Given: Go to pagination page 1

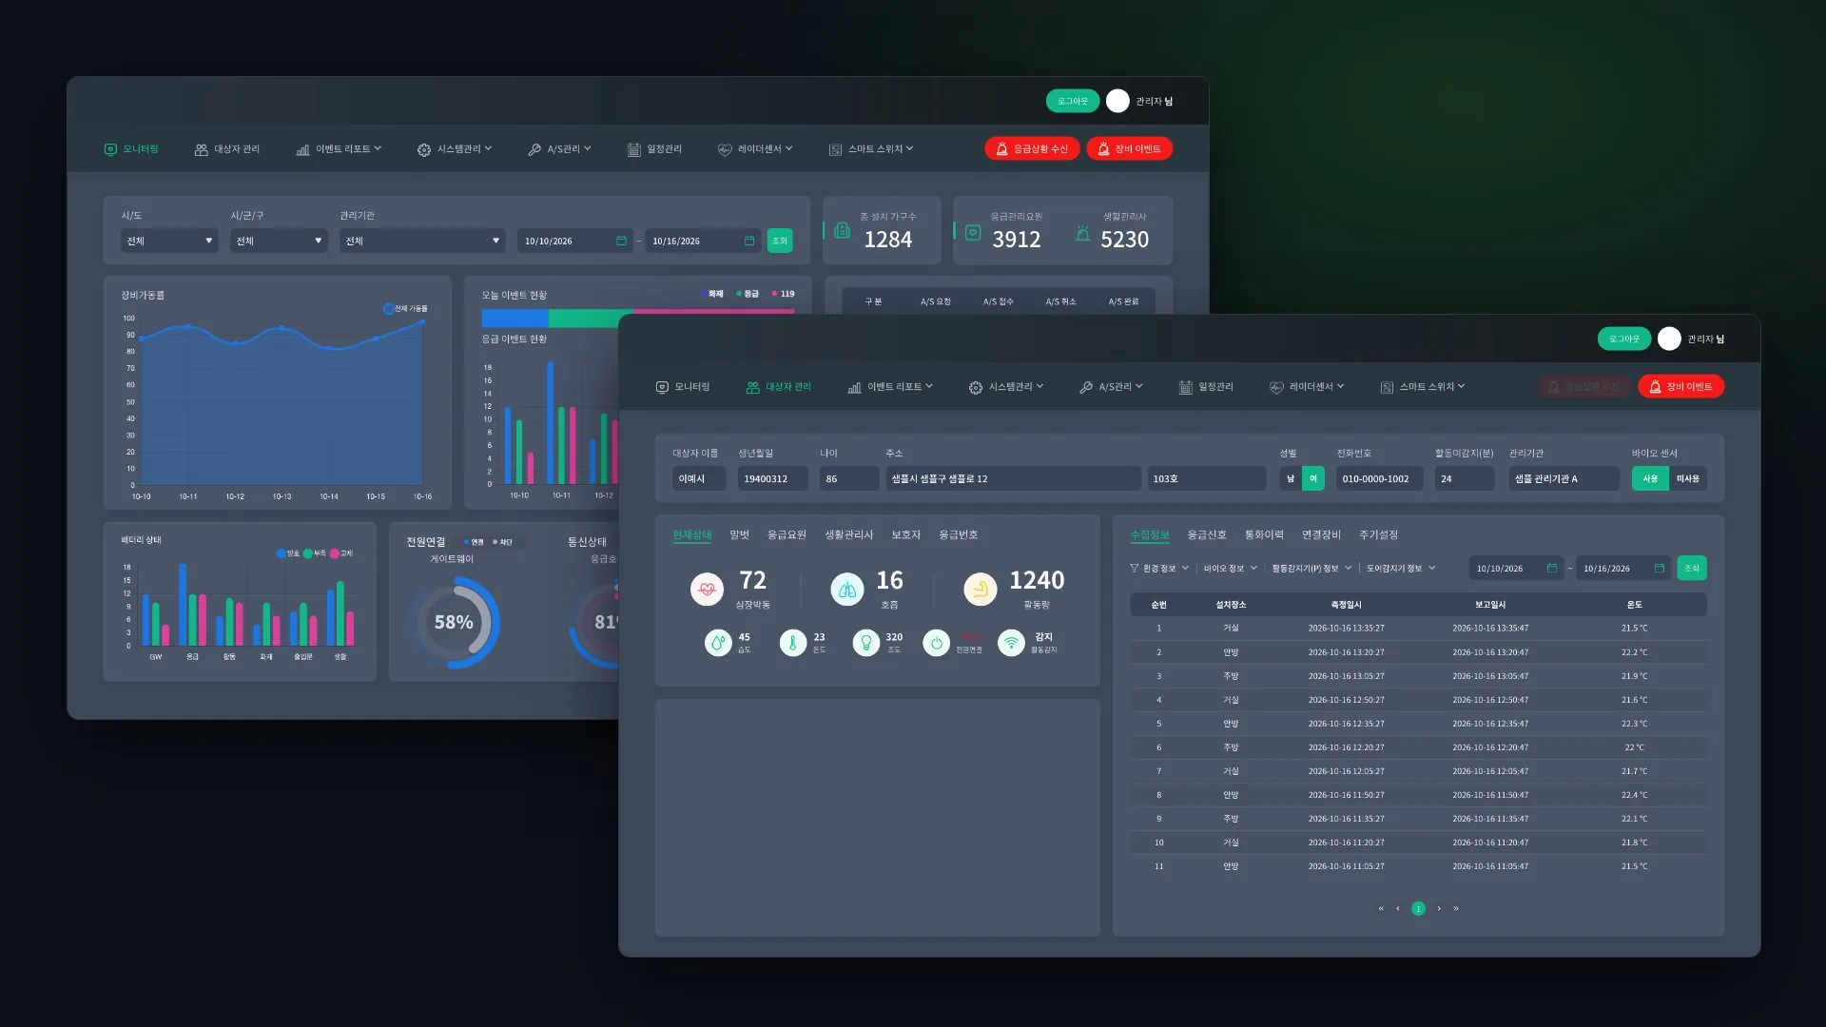Looking at the screenshot, I should tap(1418, 908).
